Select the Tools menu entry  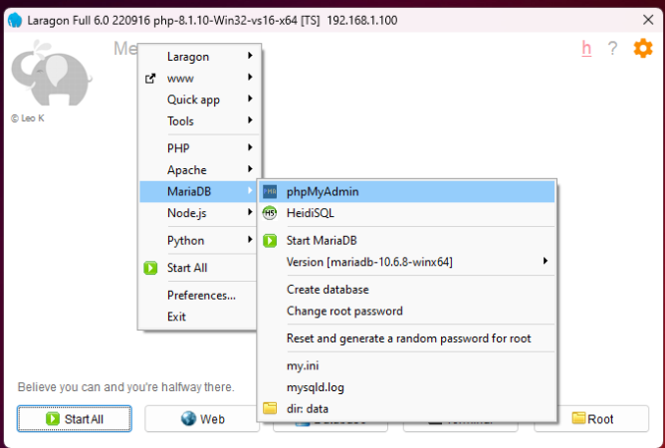pyautogui.click(x=198, y=121)
